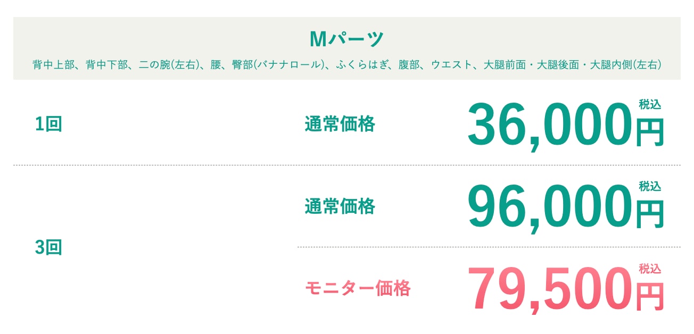Image resolution: width=694 pixels, height=334 pixels.
Task: Select the 96,000円 price
Action: [564, 207]
